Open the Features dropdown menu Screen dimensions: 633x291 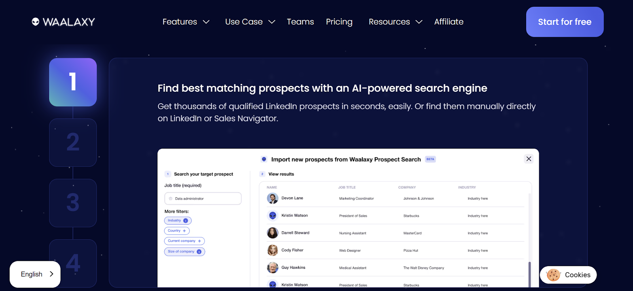click(186, 22)
